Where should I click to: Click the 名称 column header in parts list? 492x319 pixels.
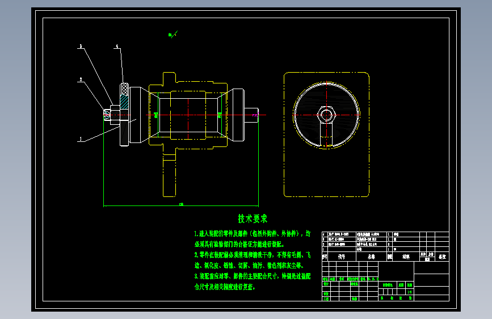[371, 257]
